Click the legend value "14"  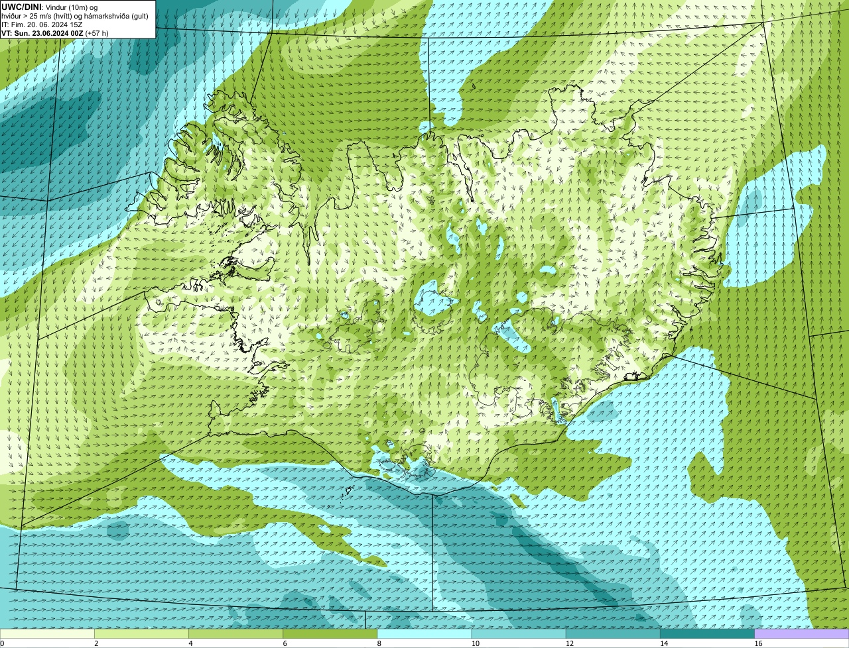663,643
